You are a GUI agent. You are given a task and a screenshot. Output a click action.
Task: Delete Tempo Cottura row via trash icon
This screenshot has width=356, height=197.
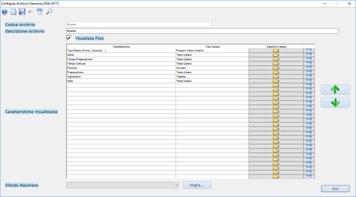(x=309, y=63)
